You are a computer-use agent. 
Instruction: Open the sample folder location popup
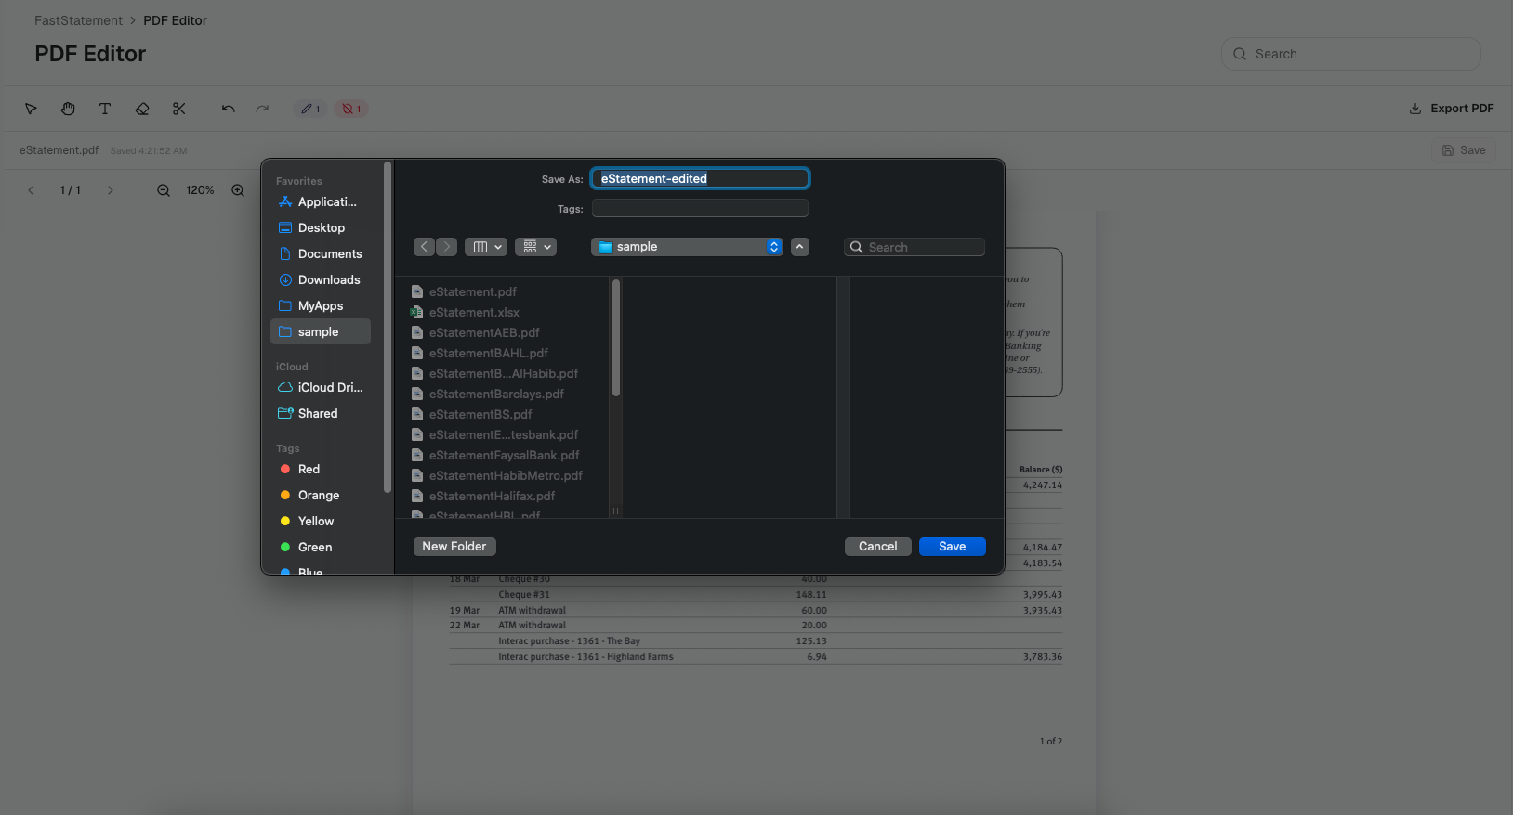pyautogui.click(x=687, y=247)
